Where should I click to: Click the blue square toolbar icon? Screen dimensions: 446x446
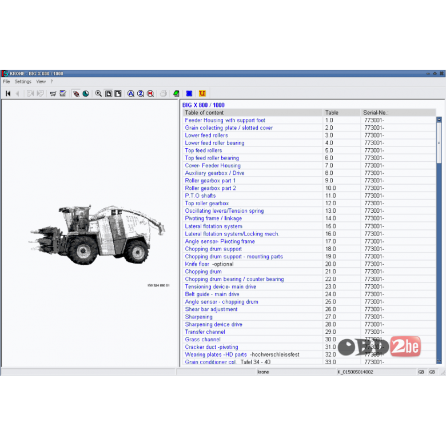[189, 93]
